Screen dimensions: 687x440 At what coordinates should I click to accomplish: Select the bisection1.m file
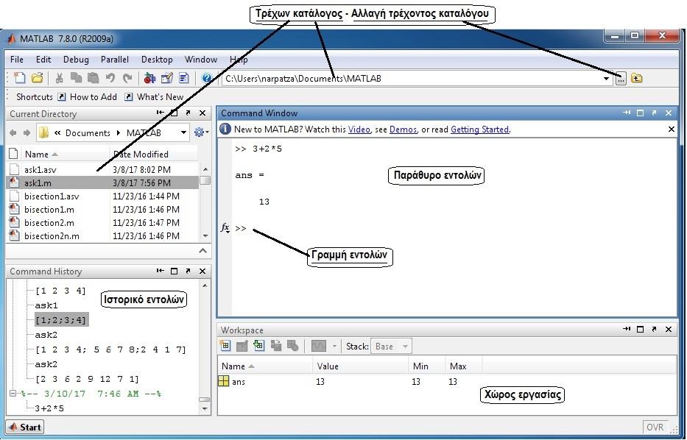coord(103,209)
